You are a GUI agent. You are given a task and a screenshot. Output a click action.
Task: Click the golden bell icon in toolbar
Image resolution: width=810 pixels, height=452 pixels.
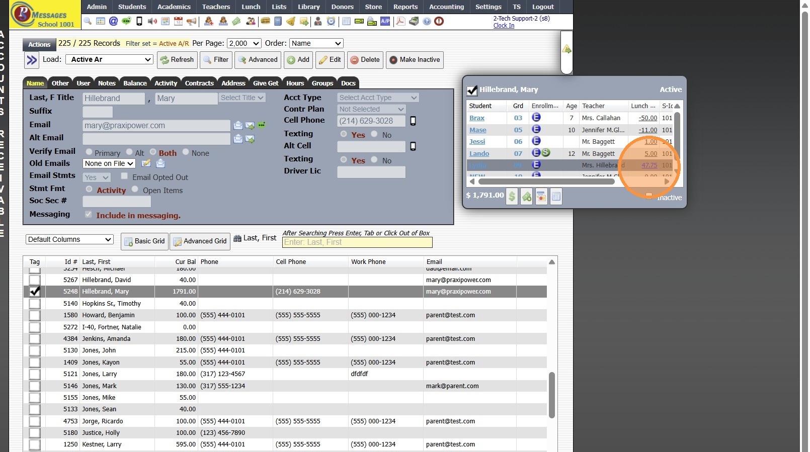click(291, 21)
